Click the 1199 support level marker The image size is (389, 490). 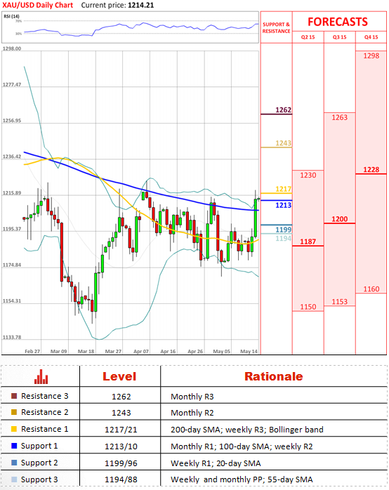pos(283,230)
